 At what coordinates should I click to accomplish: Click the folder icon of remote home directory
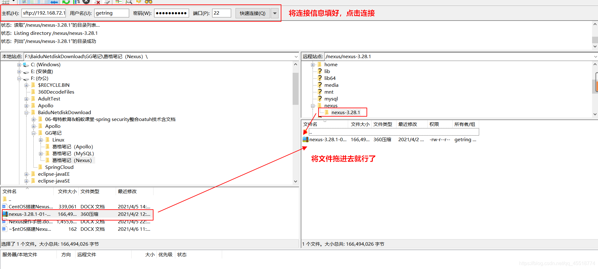pos(319,64)
